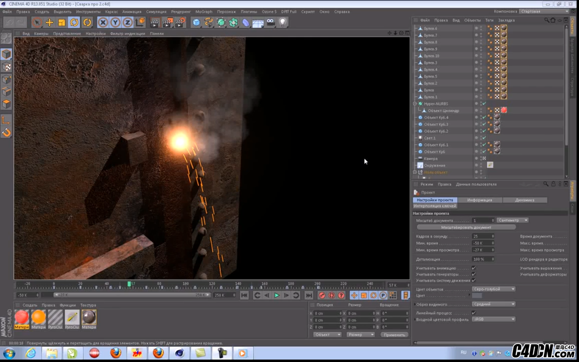Open the viewport Камеры menu

41,34
